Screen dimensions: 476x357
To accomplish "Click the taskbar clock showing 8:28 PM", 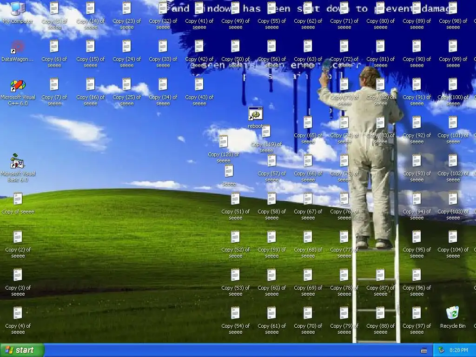I will 458,350.
